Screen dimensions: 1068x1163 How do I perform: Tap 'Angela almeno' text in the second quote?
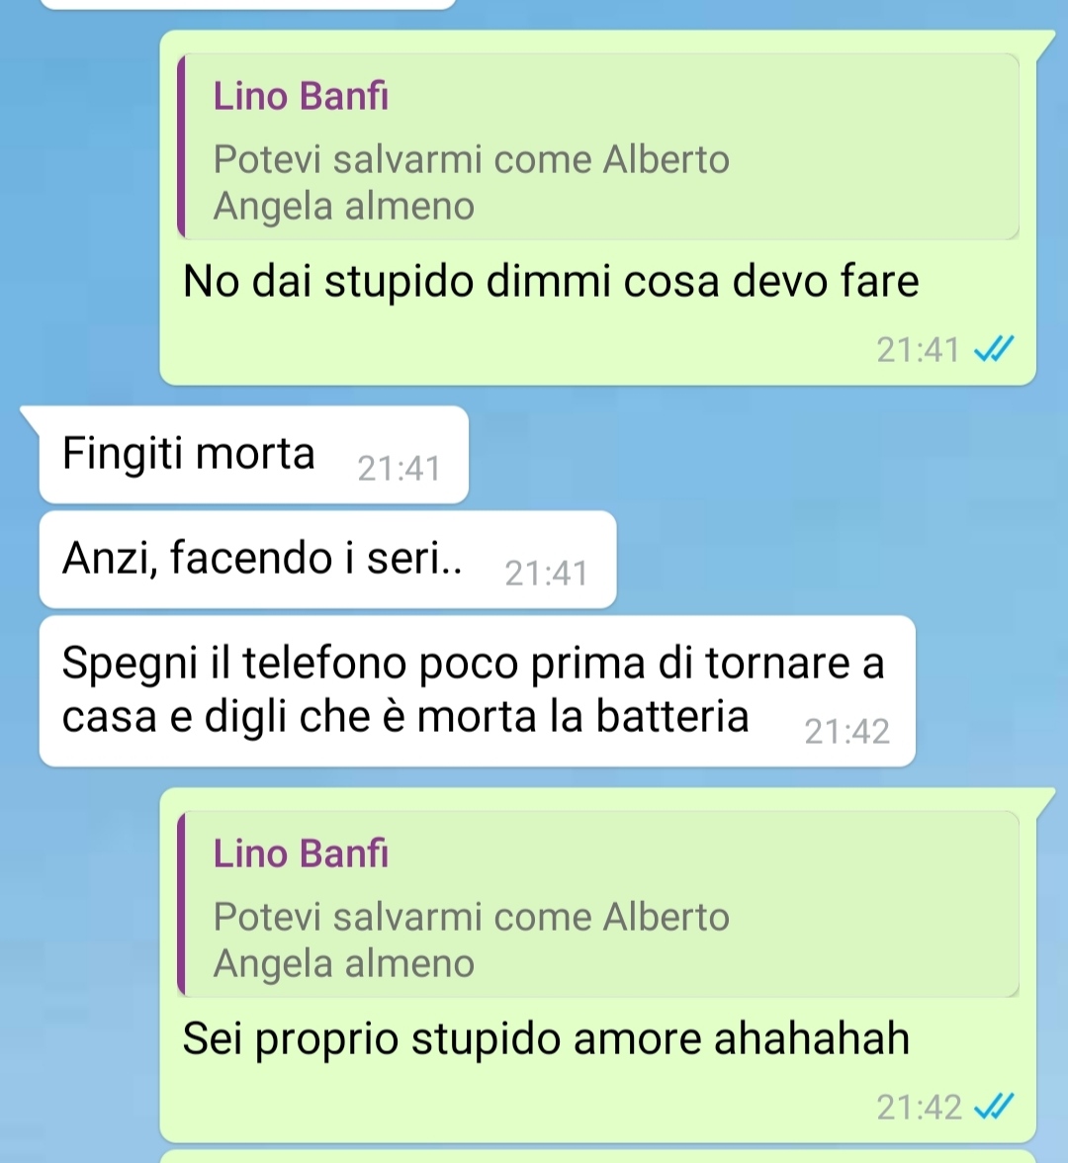pos(344,963)
